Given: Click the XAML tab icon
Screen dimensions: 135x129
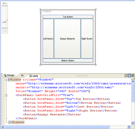Looking at the screenshot, I should [x=31, y=76].
